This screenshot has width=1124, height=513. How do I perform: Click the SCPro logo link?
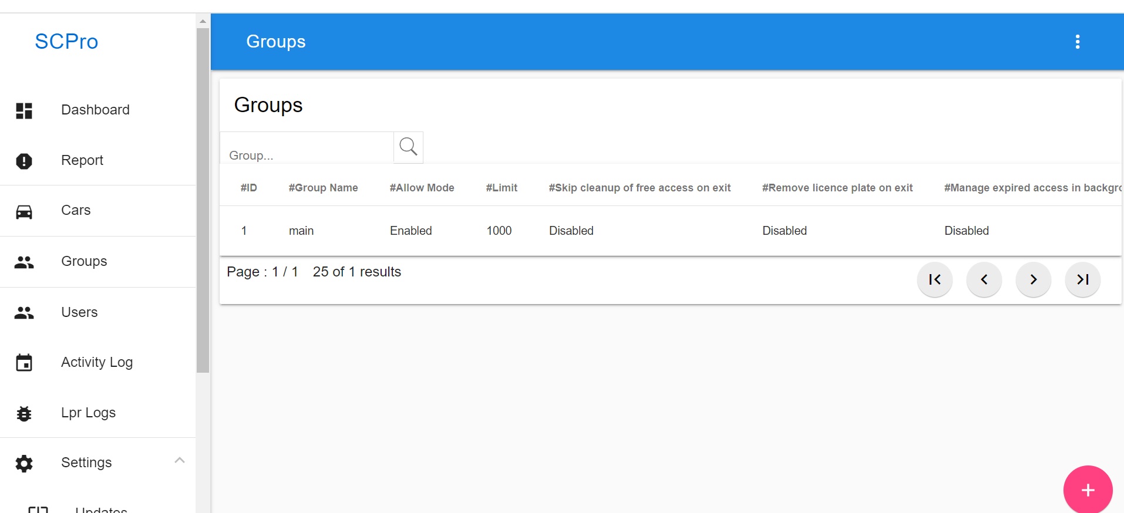66,42
